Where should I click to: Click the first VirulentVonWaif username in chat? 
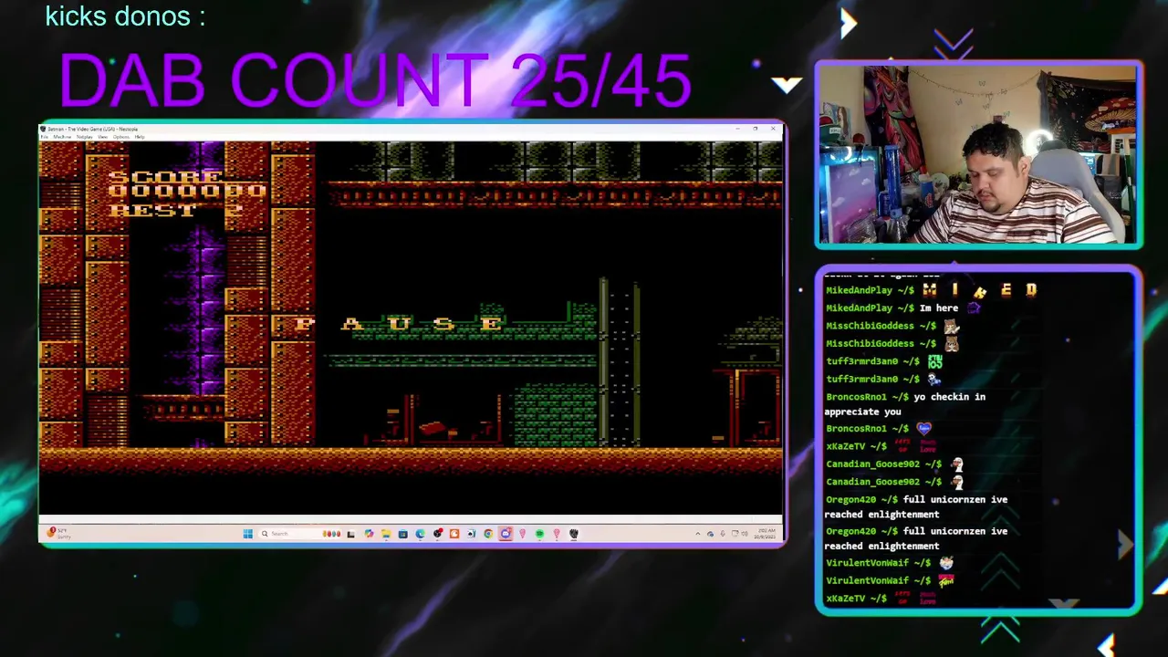coord(867,563)
